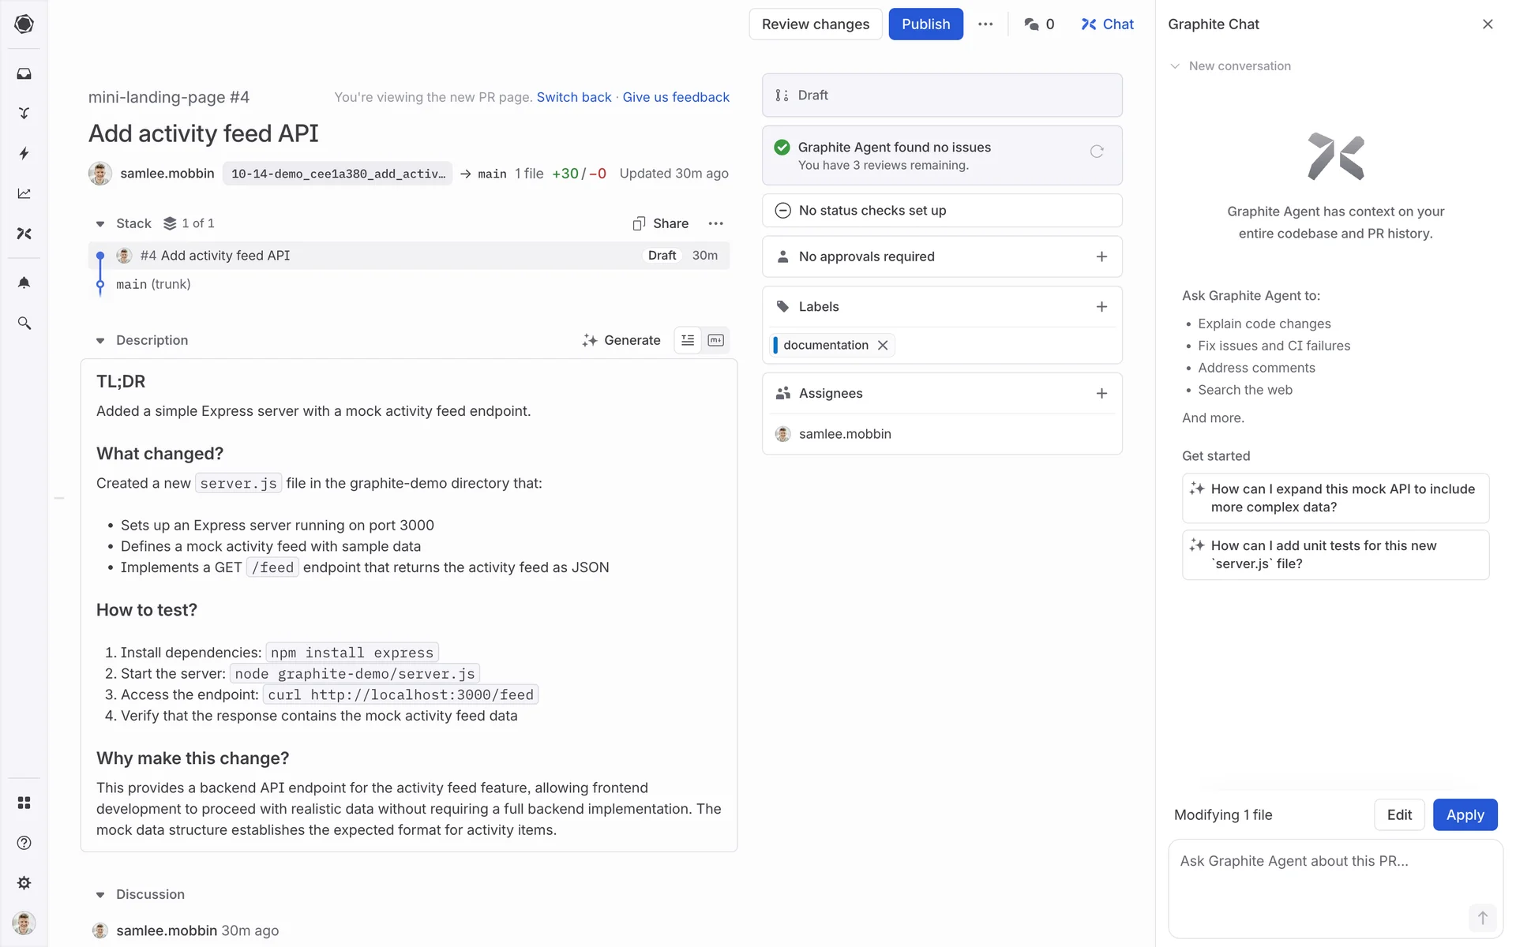Viewport: 1516px width, 947px height.
Task: Click the notifications bell icon
Action: coord(24,283)
